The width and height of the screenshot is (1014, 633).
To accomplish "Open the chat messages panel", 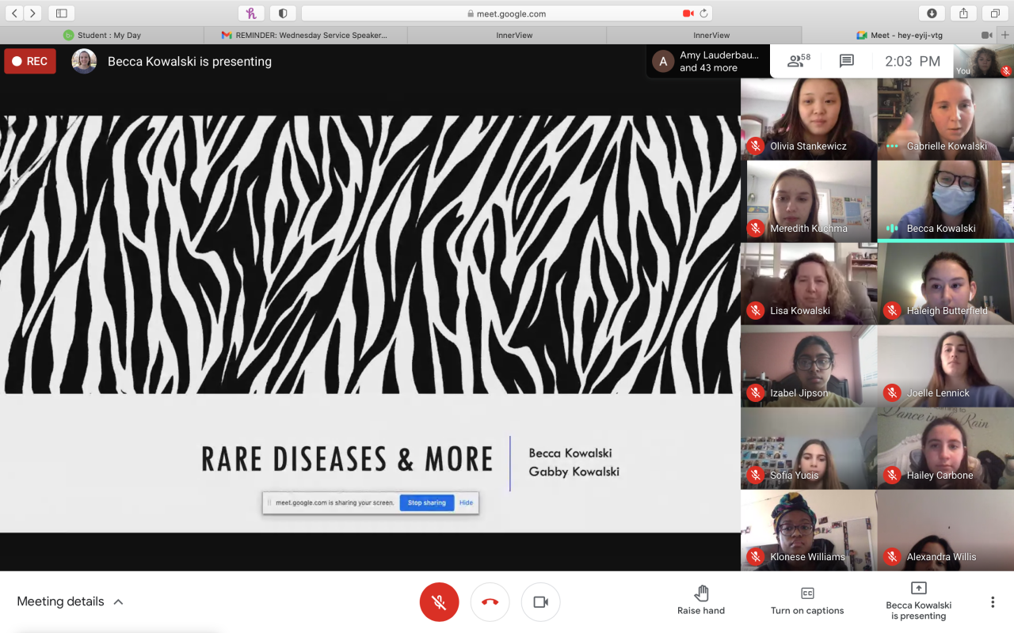I will 846,61.
